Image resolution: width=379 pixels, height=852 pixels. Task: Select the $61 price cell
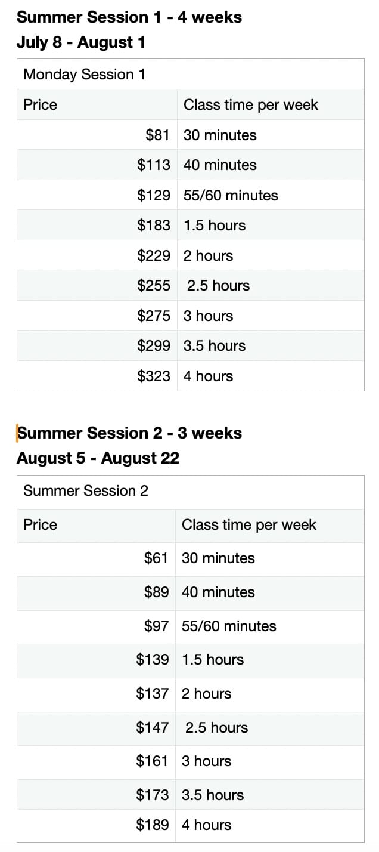click(x=96, y=558)
